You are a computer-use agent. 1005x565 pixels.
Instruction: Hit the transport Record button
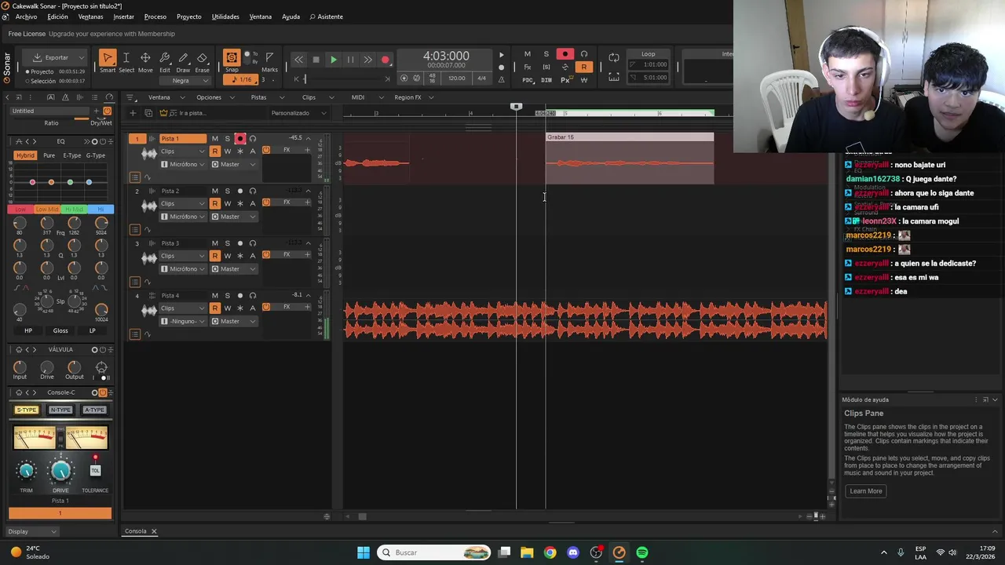[386, 60]
